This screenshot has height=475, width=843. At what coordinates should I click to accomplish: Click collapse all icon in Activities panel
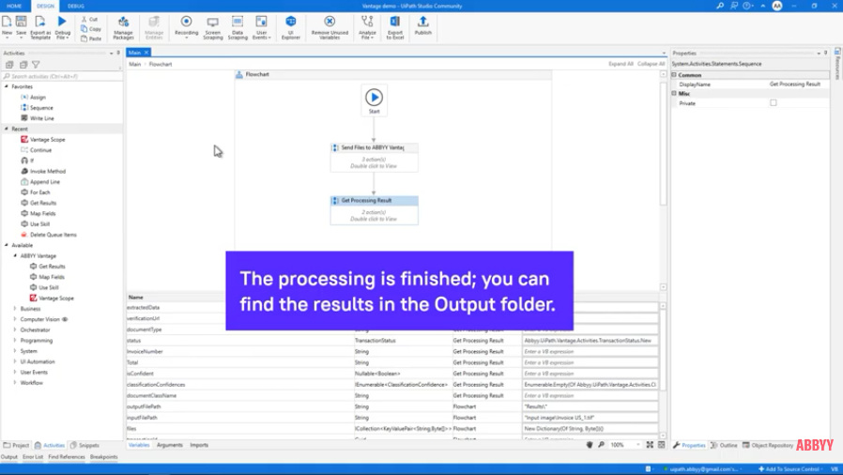tap(23, 65)
